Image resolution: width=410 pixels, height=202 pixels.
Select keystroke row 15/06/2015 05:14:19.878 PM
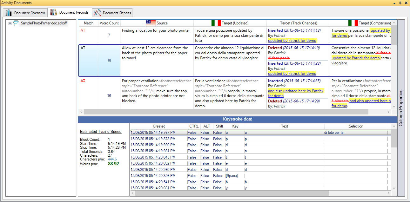tap(260, 139)
